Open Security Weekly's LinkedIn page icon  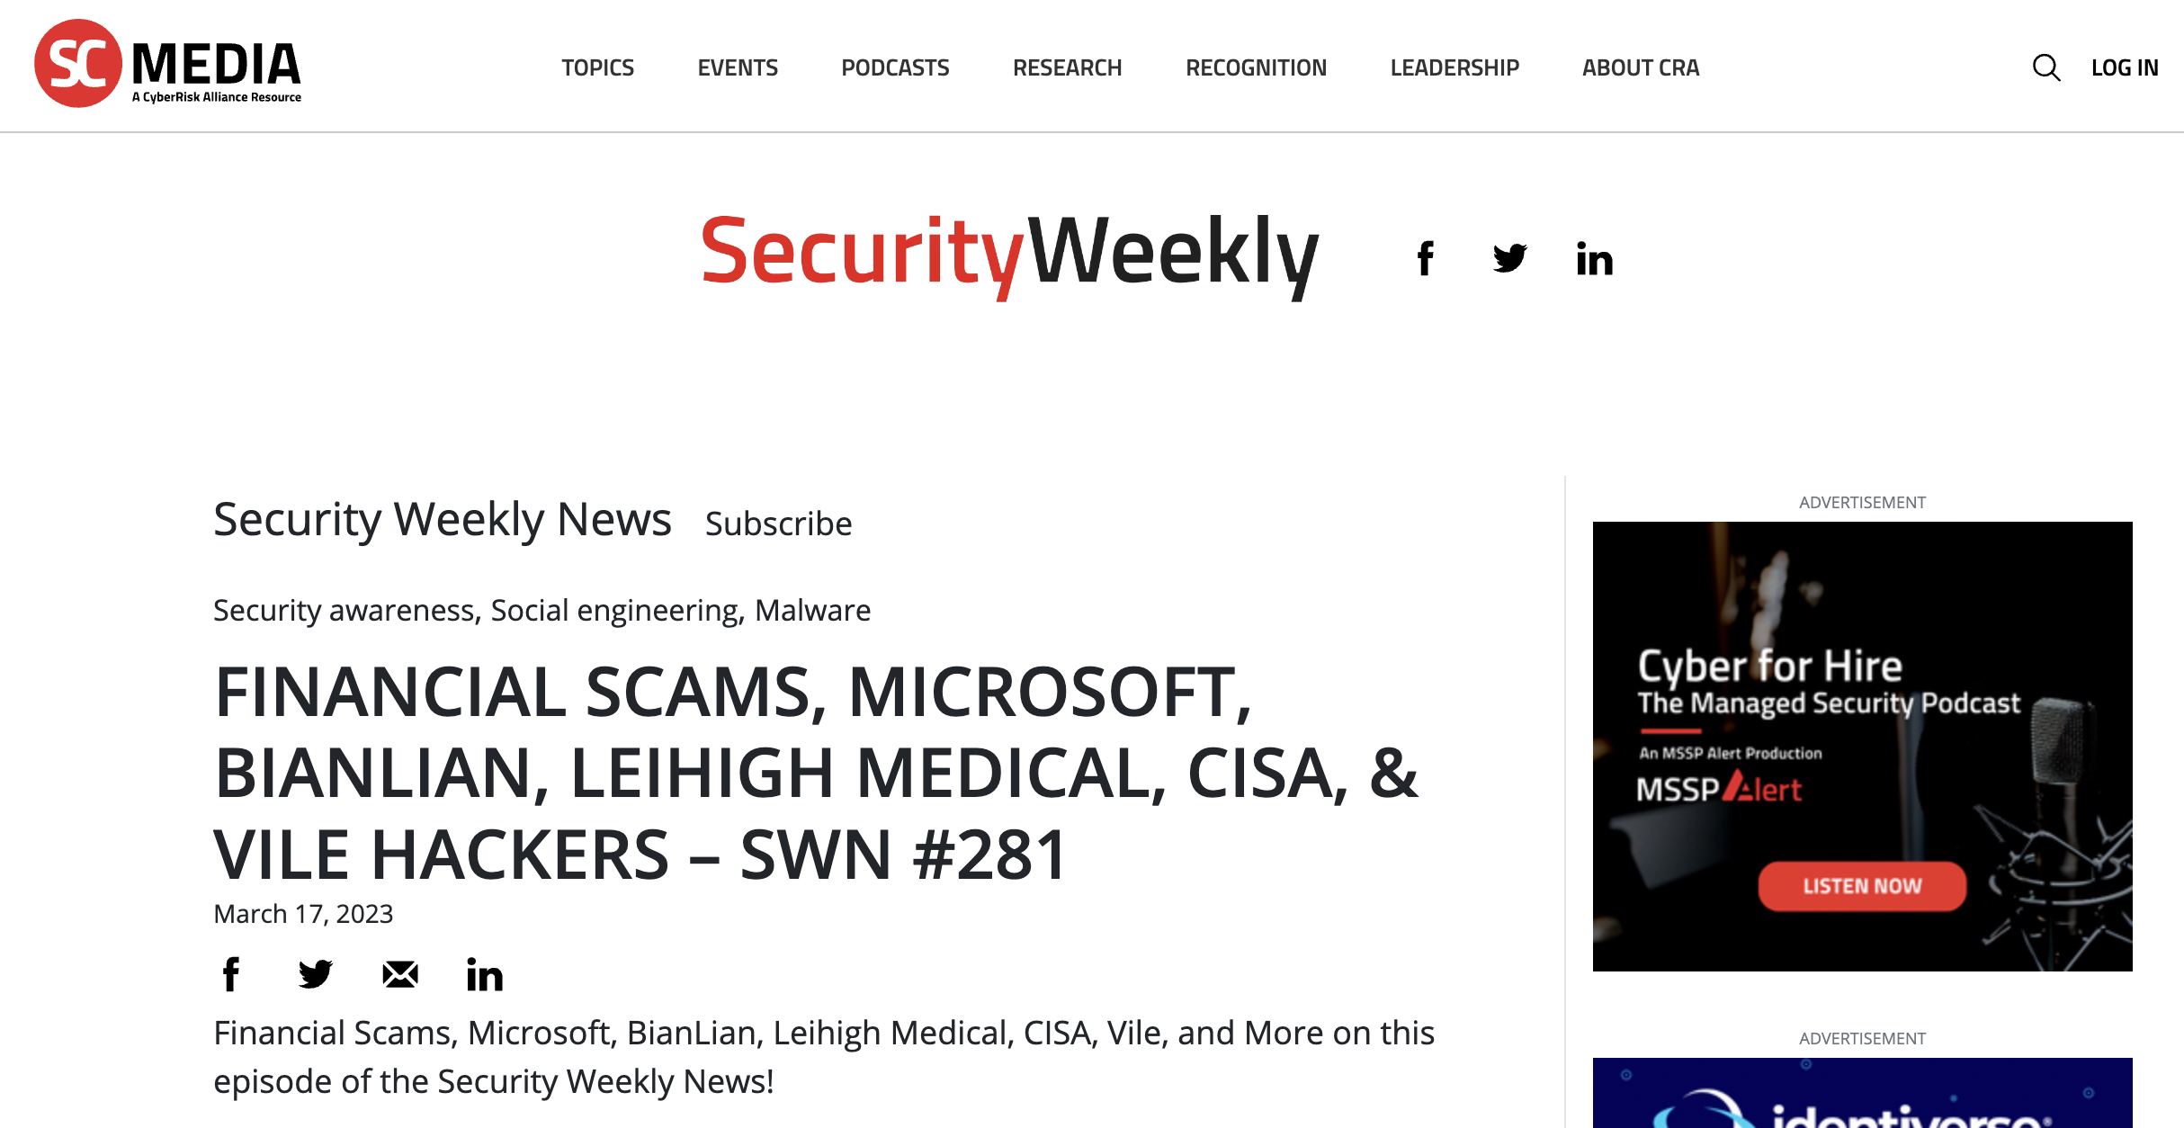[1594, 259]
